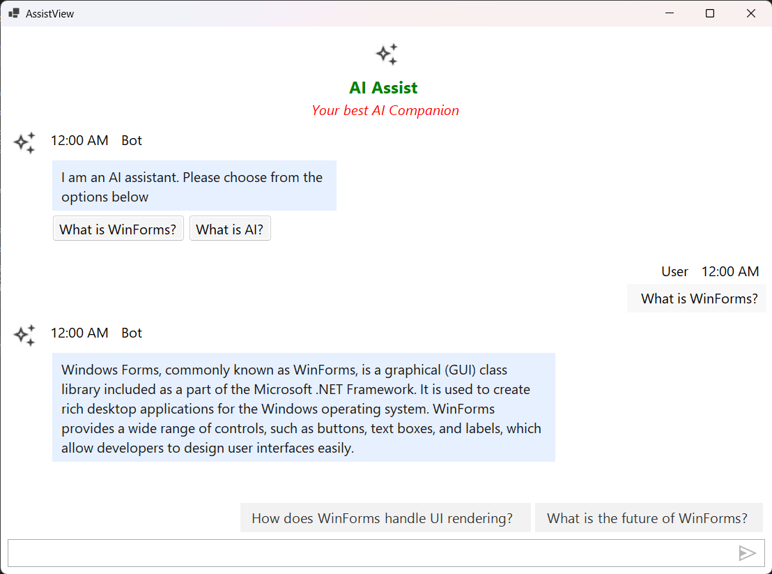Minimize the AssistView window
This screenshot has height=574, width=772.
[x=670, y=13]
